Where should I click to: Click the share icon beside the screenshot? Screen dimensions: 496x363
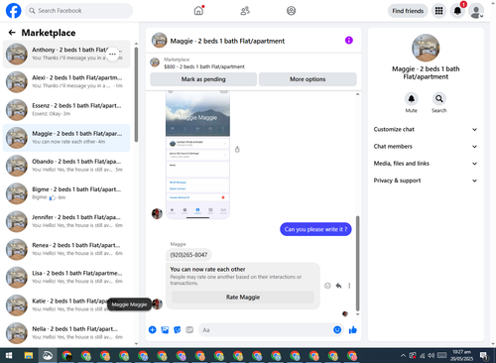point(237,150)
